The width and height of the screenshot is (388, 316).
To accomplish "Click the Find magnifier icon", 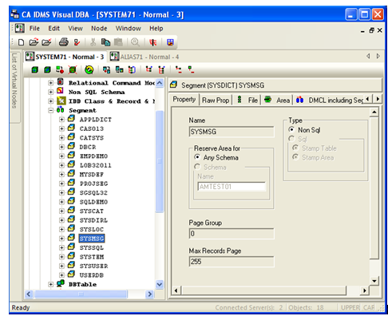I will 135,42.
